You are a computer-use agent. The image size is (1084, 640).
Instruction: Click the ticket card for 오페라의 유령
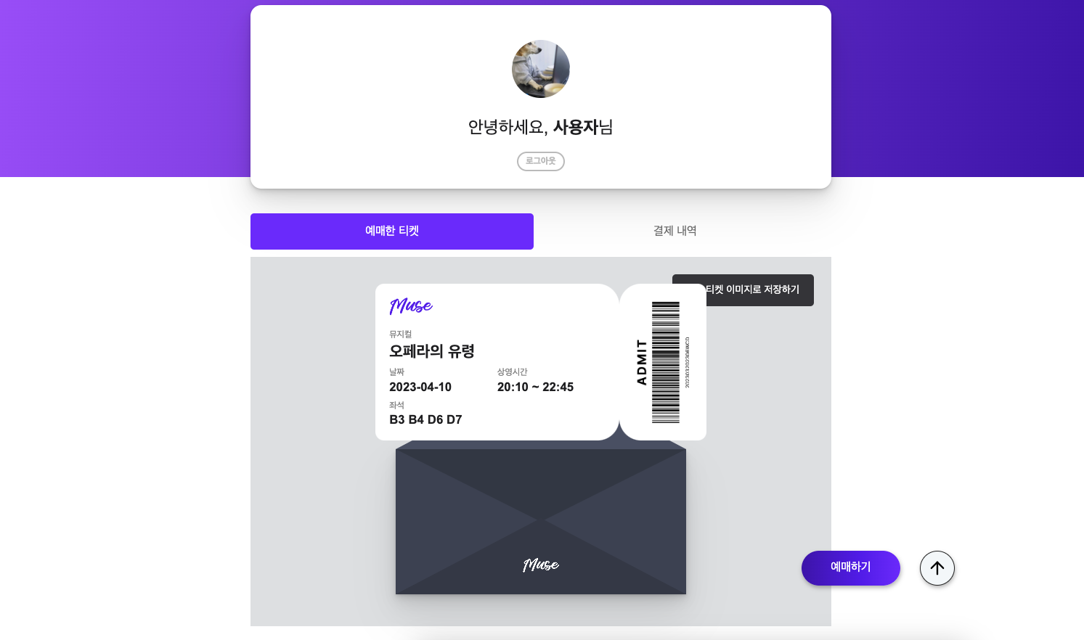[x=496, y=361]
